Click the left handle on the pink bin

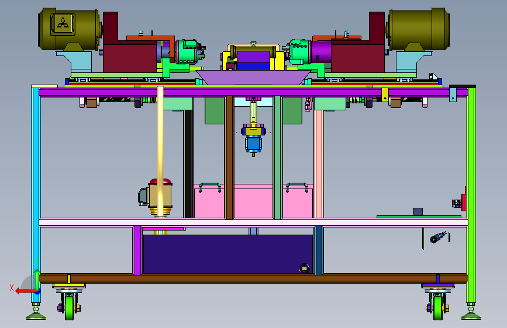(x=210, y=187)
